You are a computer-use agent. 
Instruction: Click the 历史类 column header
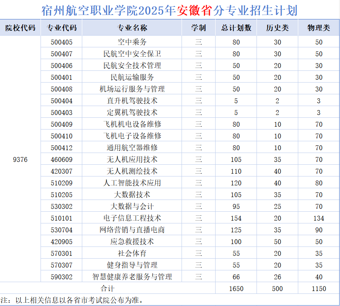(277, 28)
